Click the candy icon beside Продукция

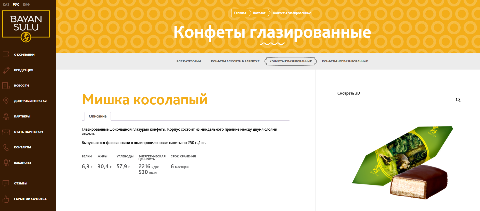(x=6, y=70)
